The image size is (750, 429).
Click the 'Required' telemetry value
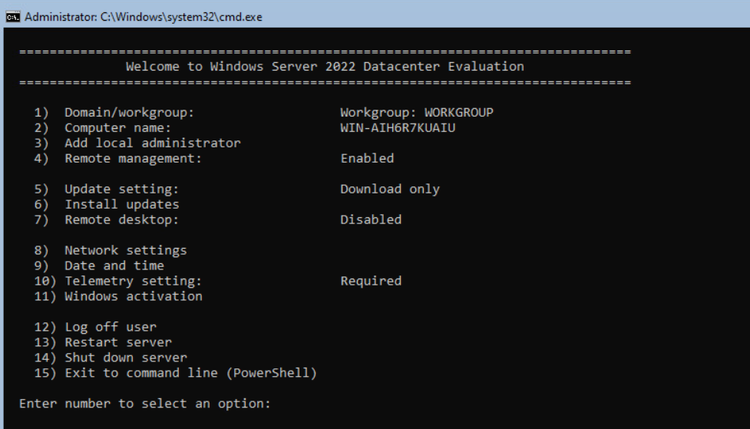click(371, 281)
